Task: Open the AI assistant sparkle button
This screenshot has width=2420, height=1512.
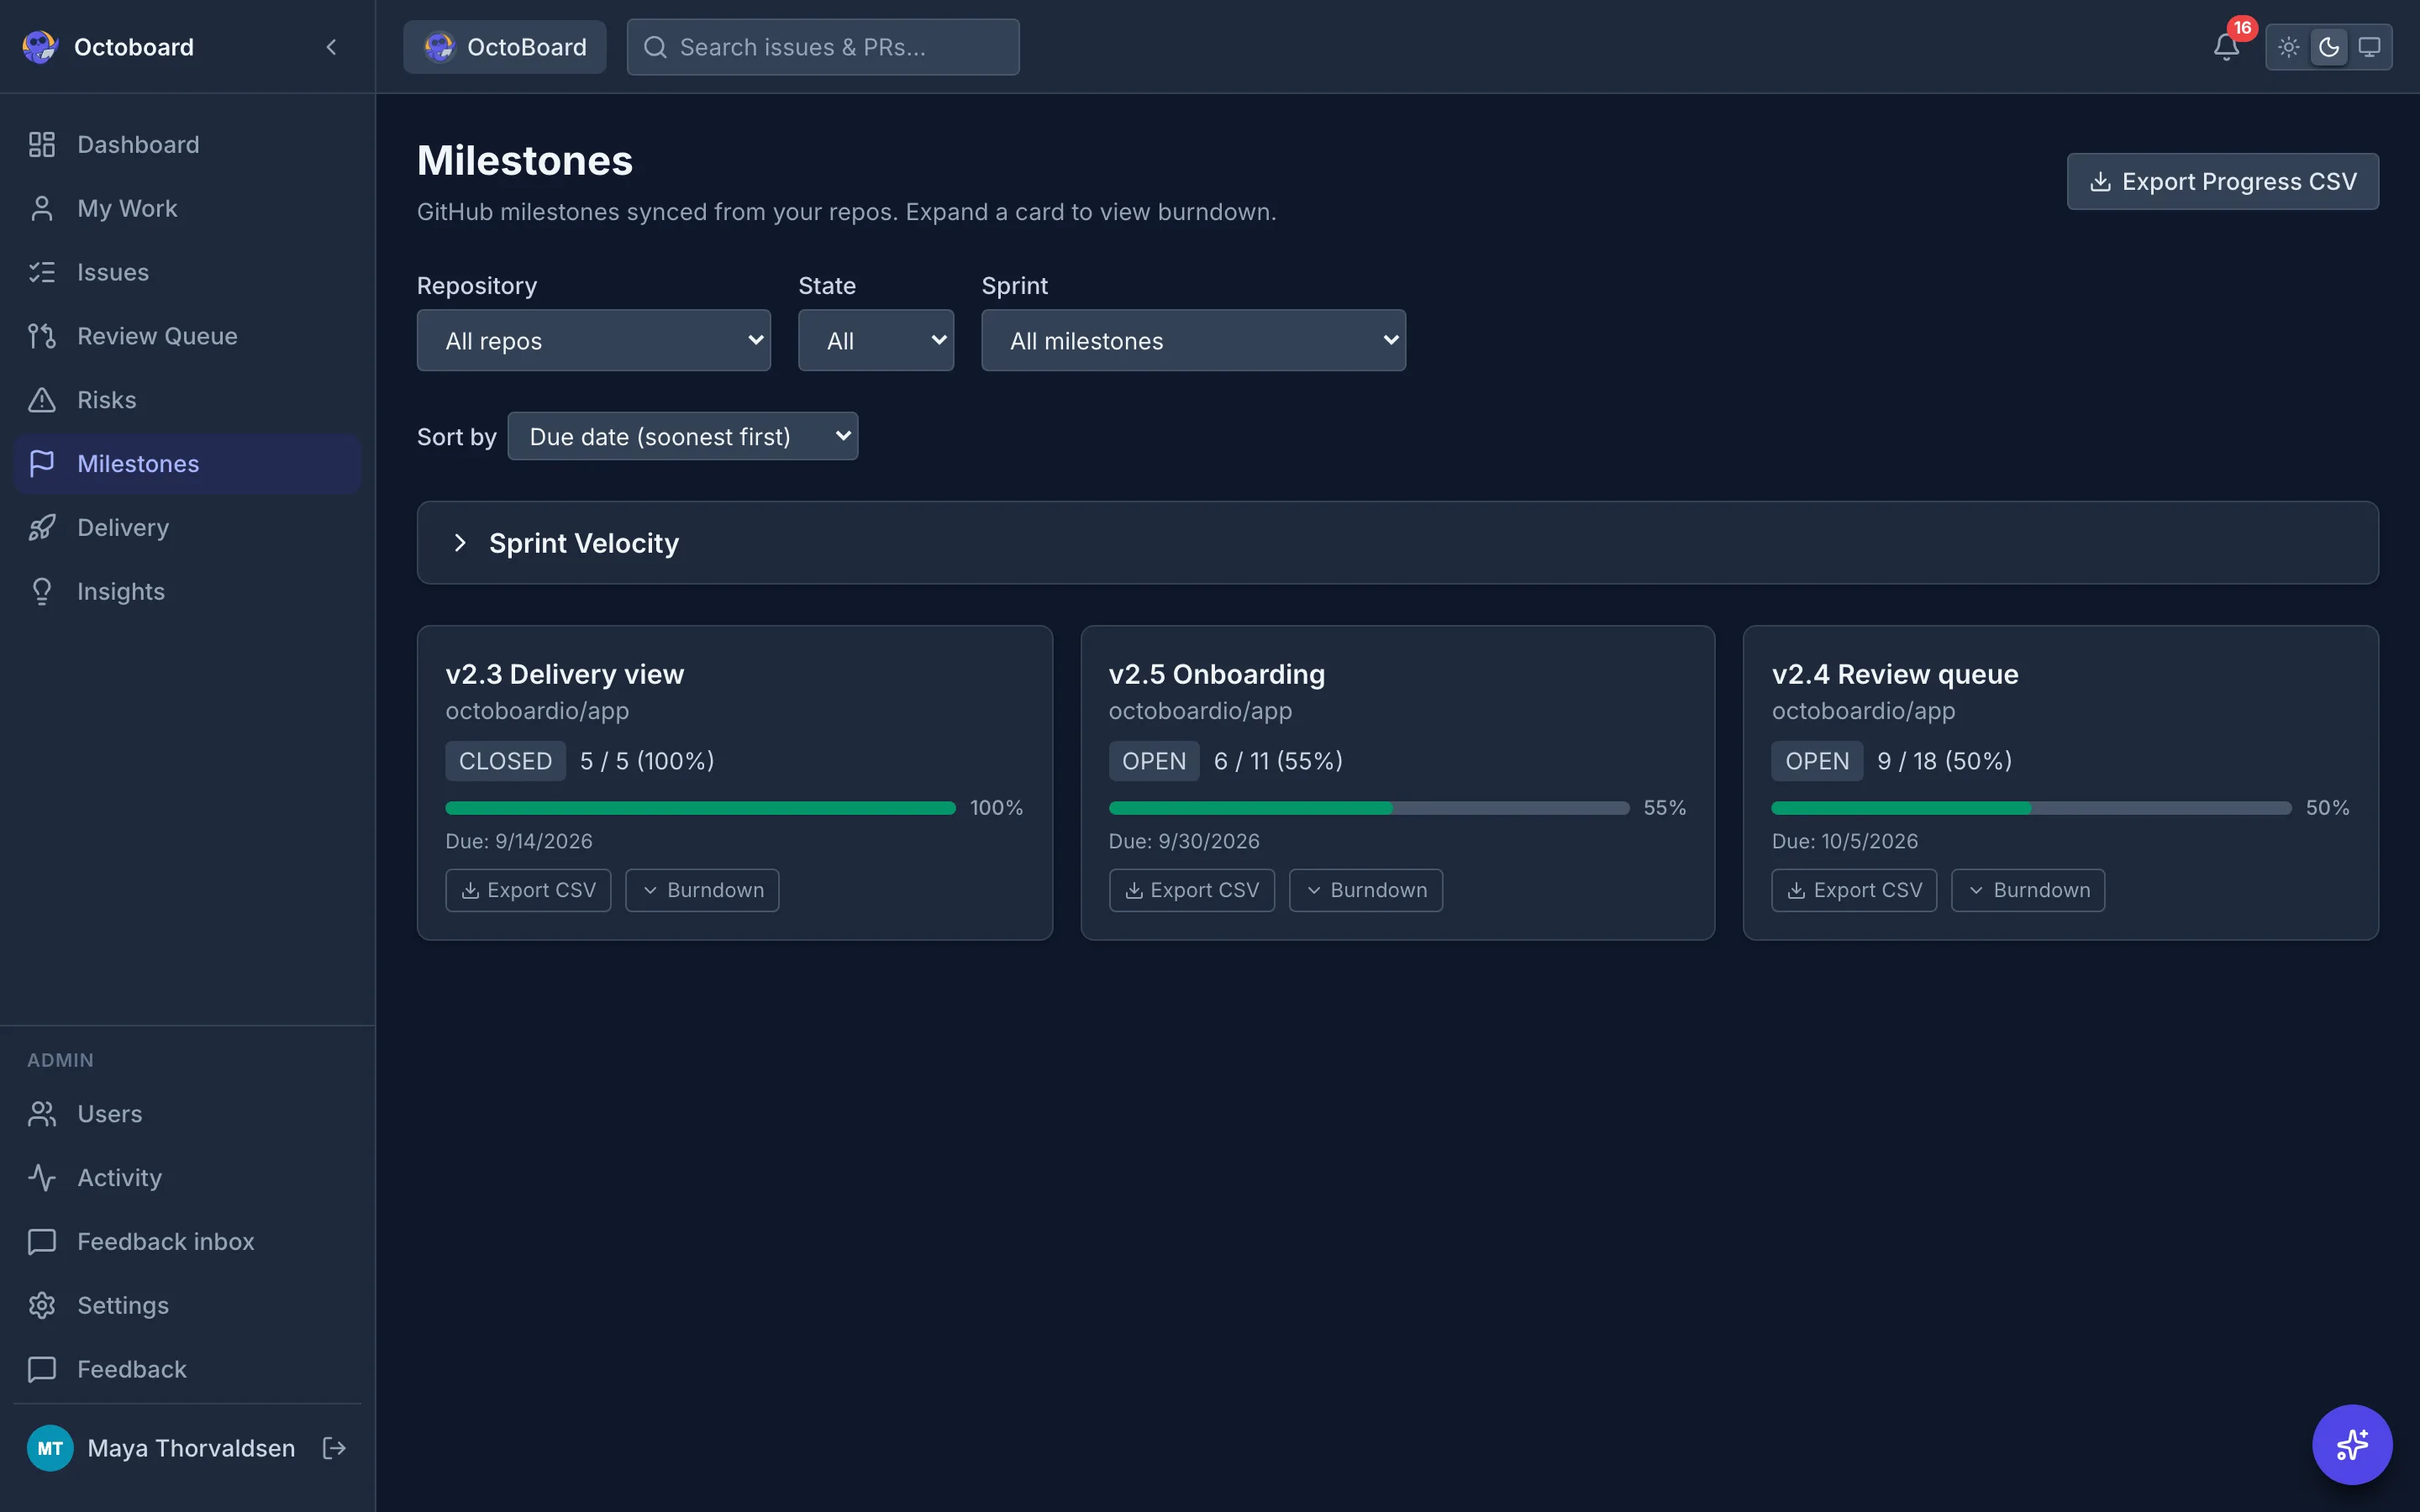Action: pos(2352,1444)
